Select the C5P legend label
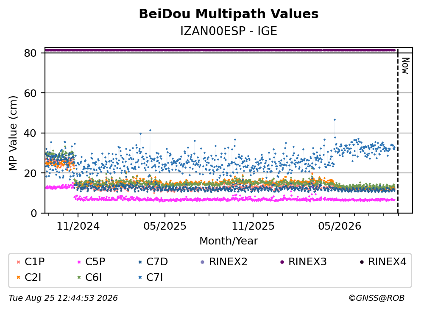 95,261
